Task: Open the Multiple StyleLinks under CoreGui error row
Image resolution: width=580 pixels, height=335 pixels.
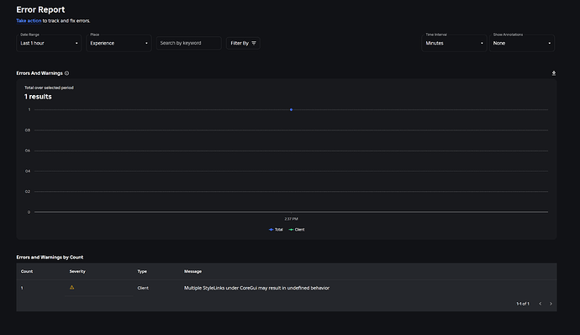Action: (287, 288)
